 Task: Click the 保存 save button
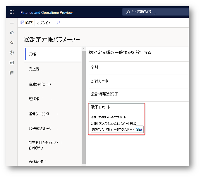click(27, 23)
